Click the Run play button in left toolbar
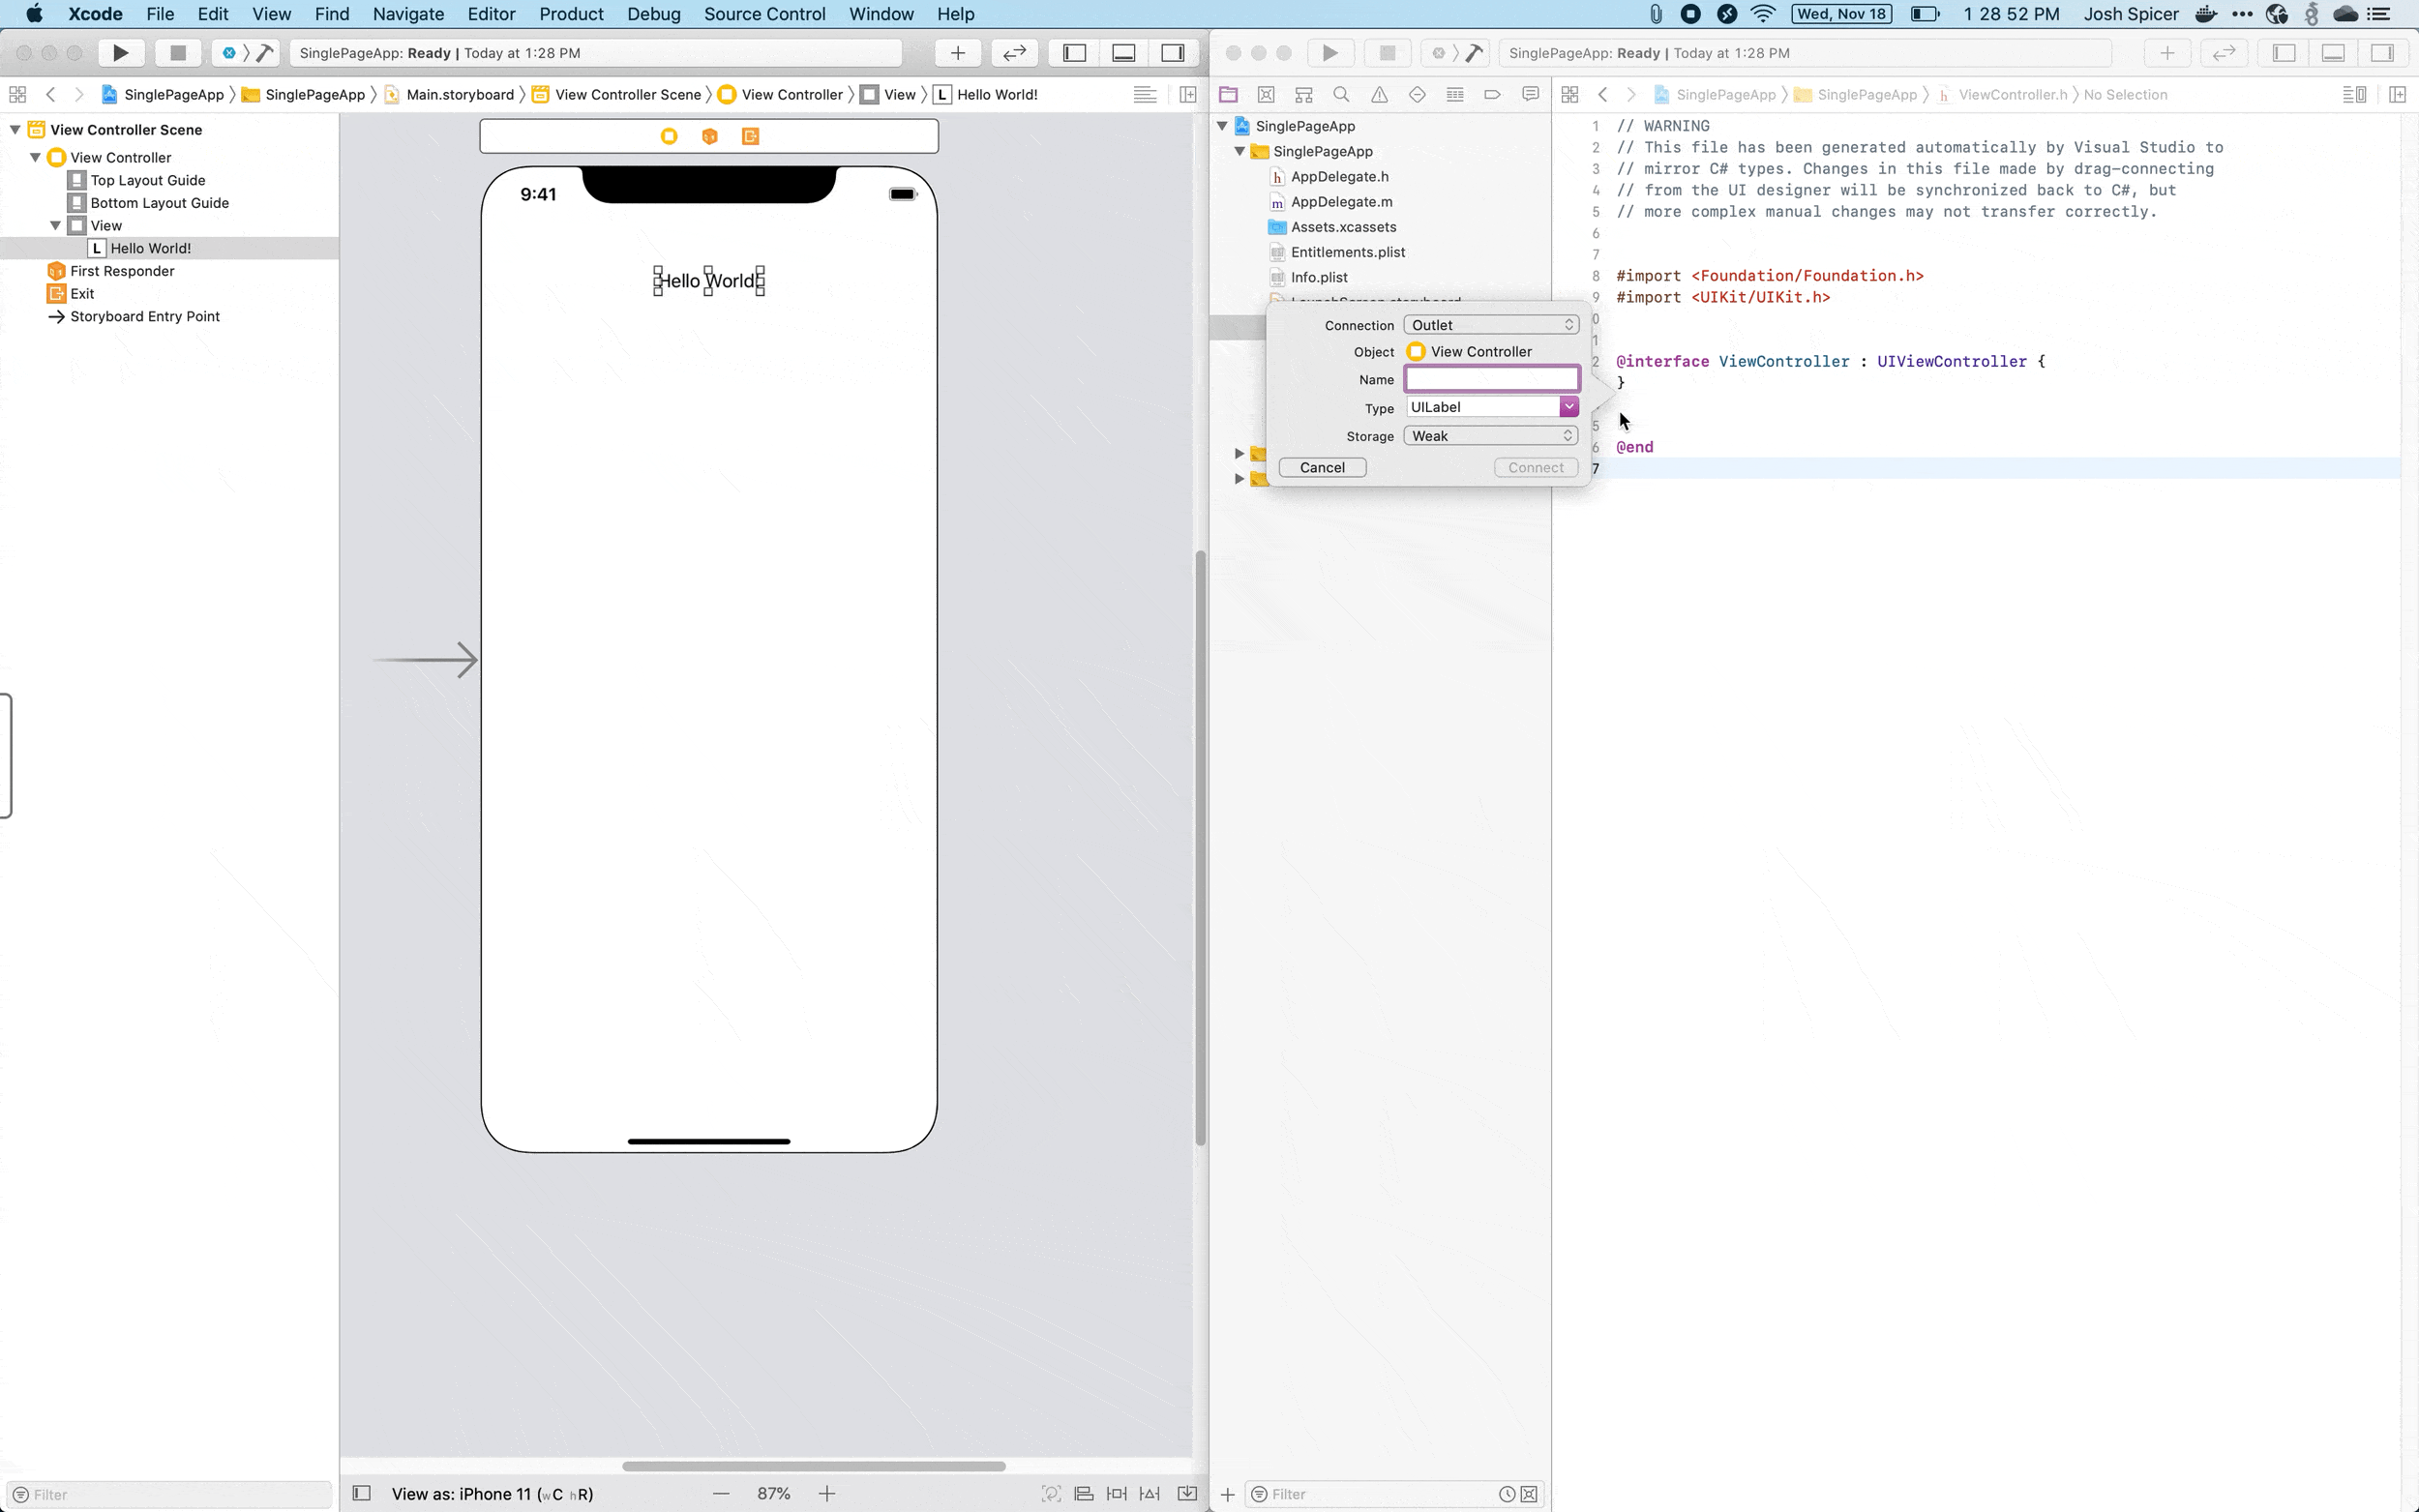Viewport: 2419px width, 1512px height. pyautogui.click(x=120, y=53)
